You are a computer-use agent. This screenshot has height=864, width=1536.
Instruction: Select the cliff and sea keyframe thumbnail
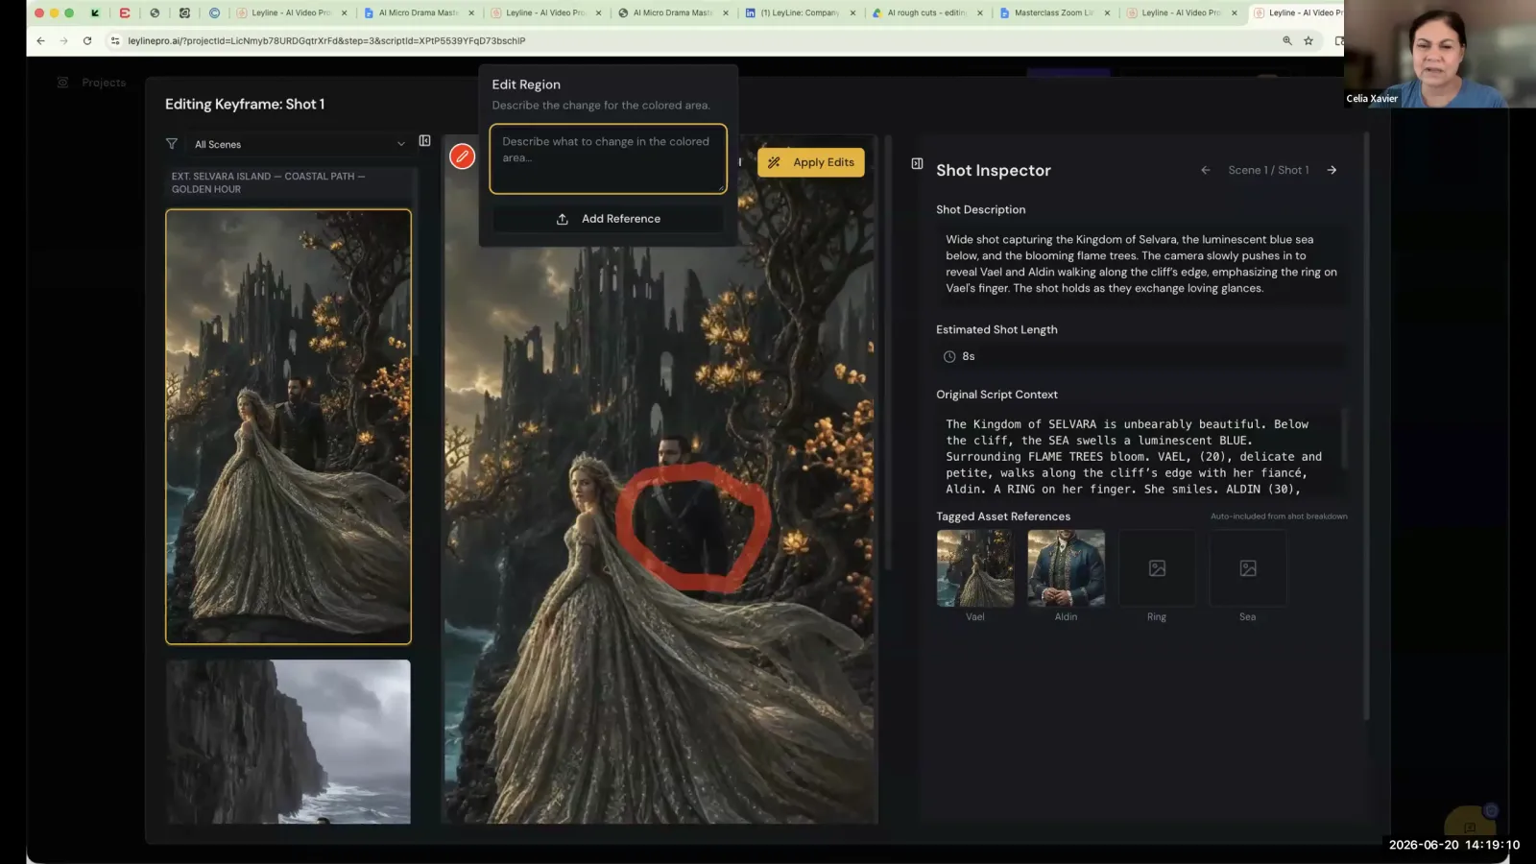(288, 741)
